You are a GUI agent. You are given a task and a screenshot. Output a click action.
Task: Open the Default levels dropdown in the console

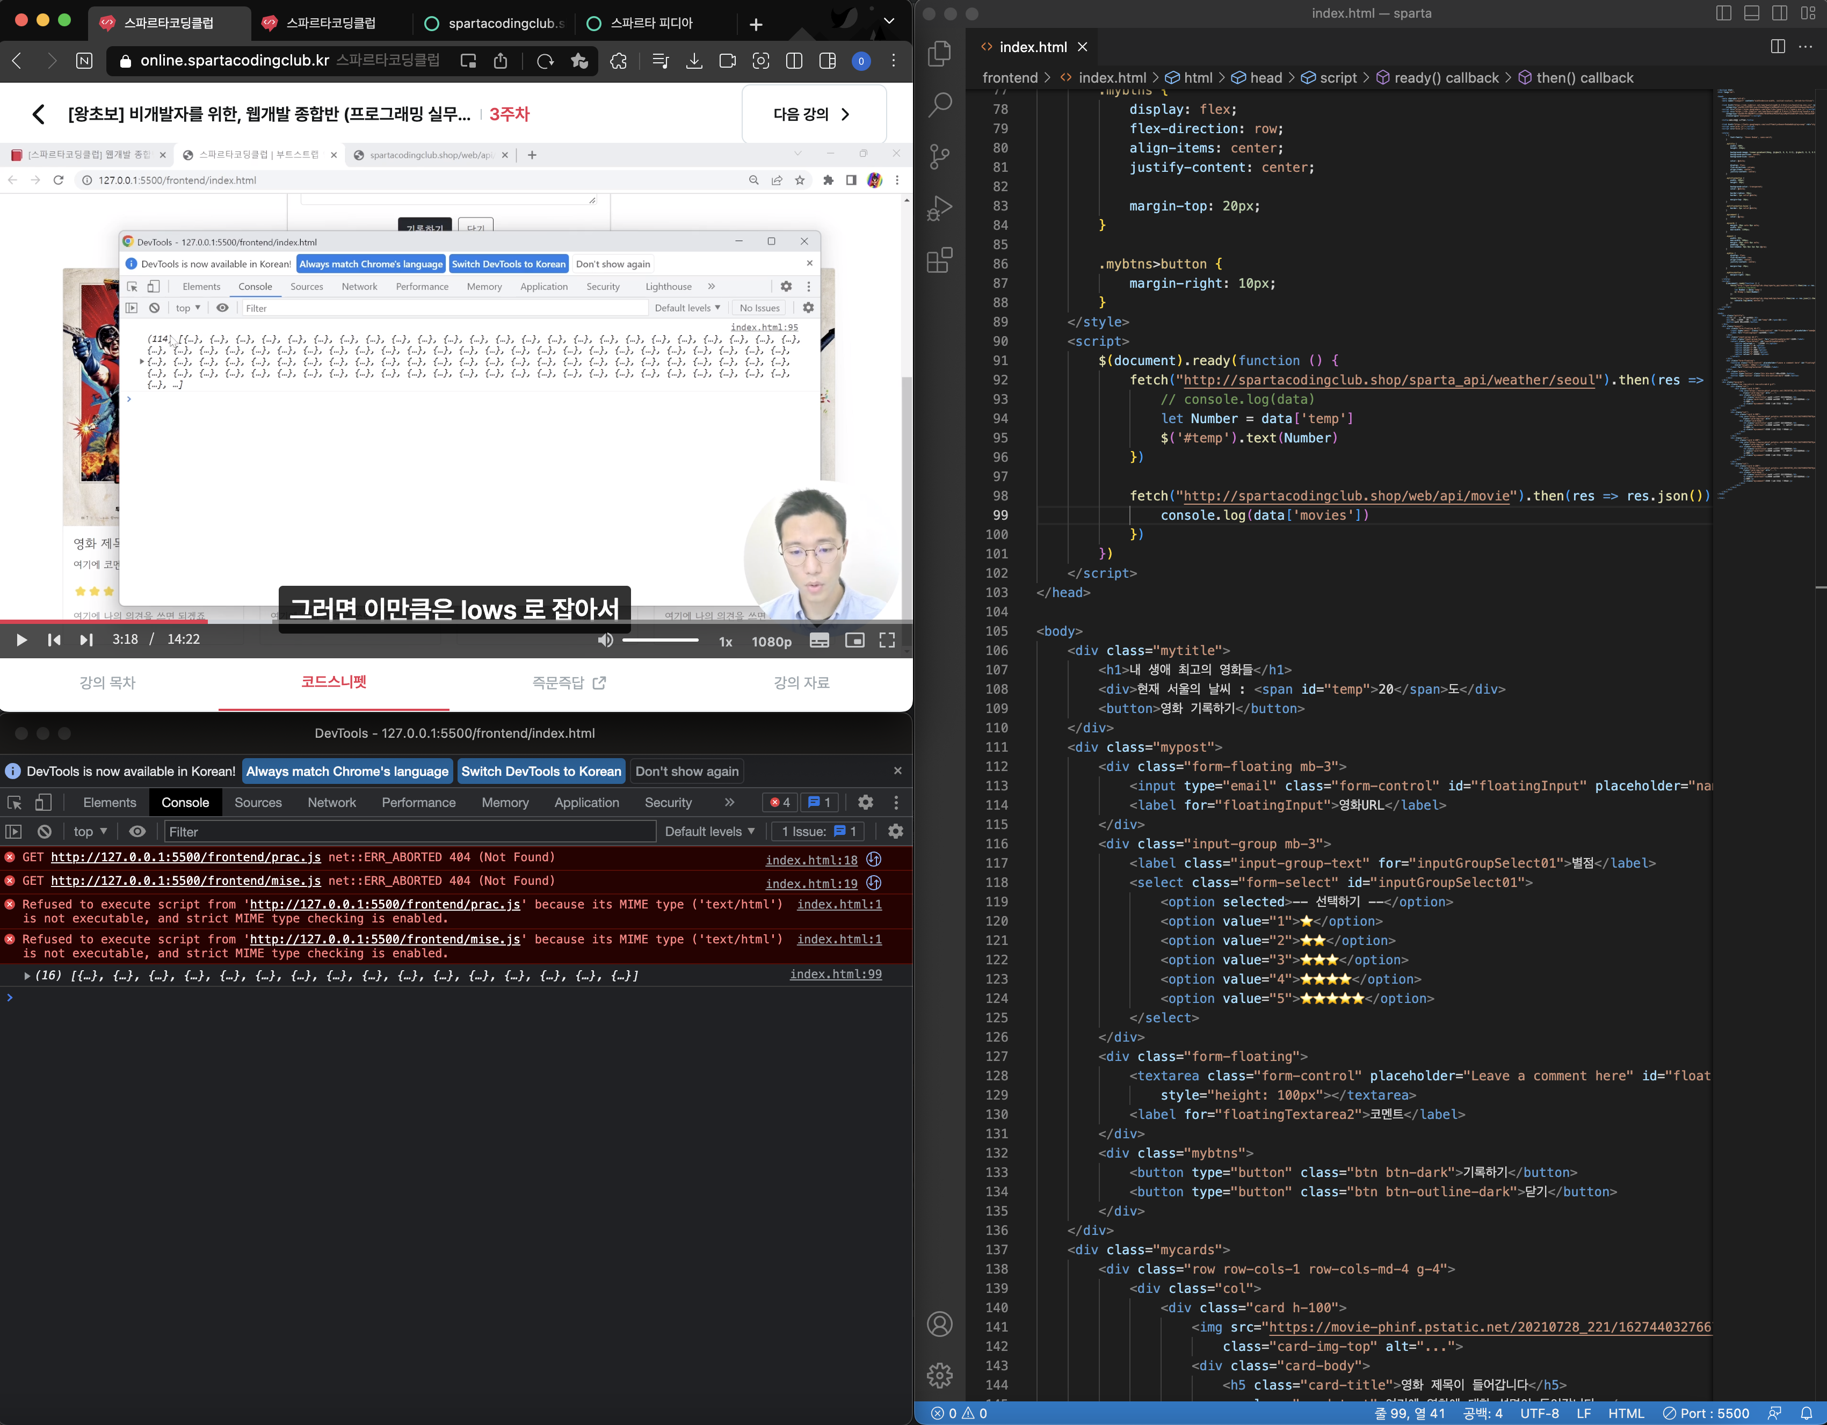pyautogui.click(x=709, y=832)
